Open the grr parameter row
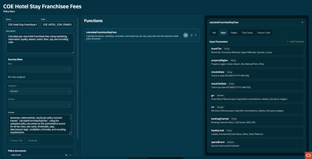Screen dimensions: 312x159 pos(257,97)
